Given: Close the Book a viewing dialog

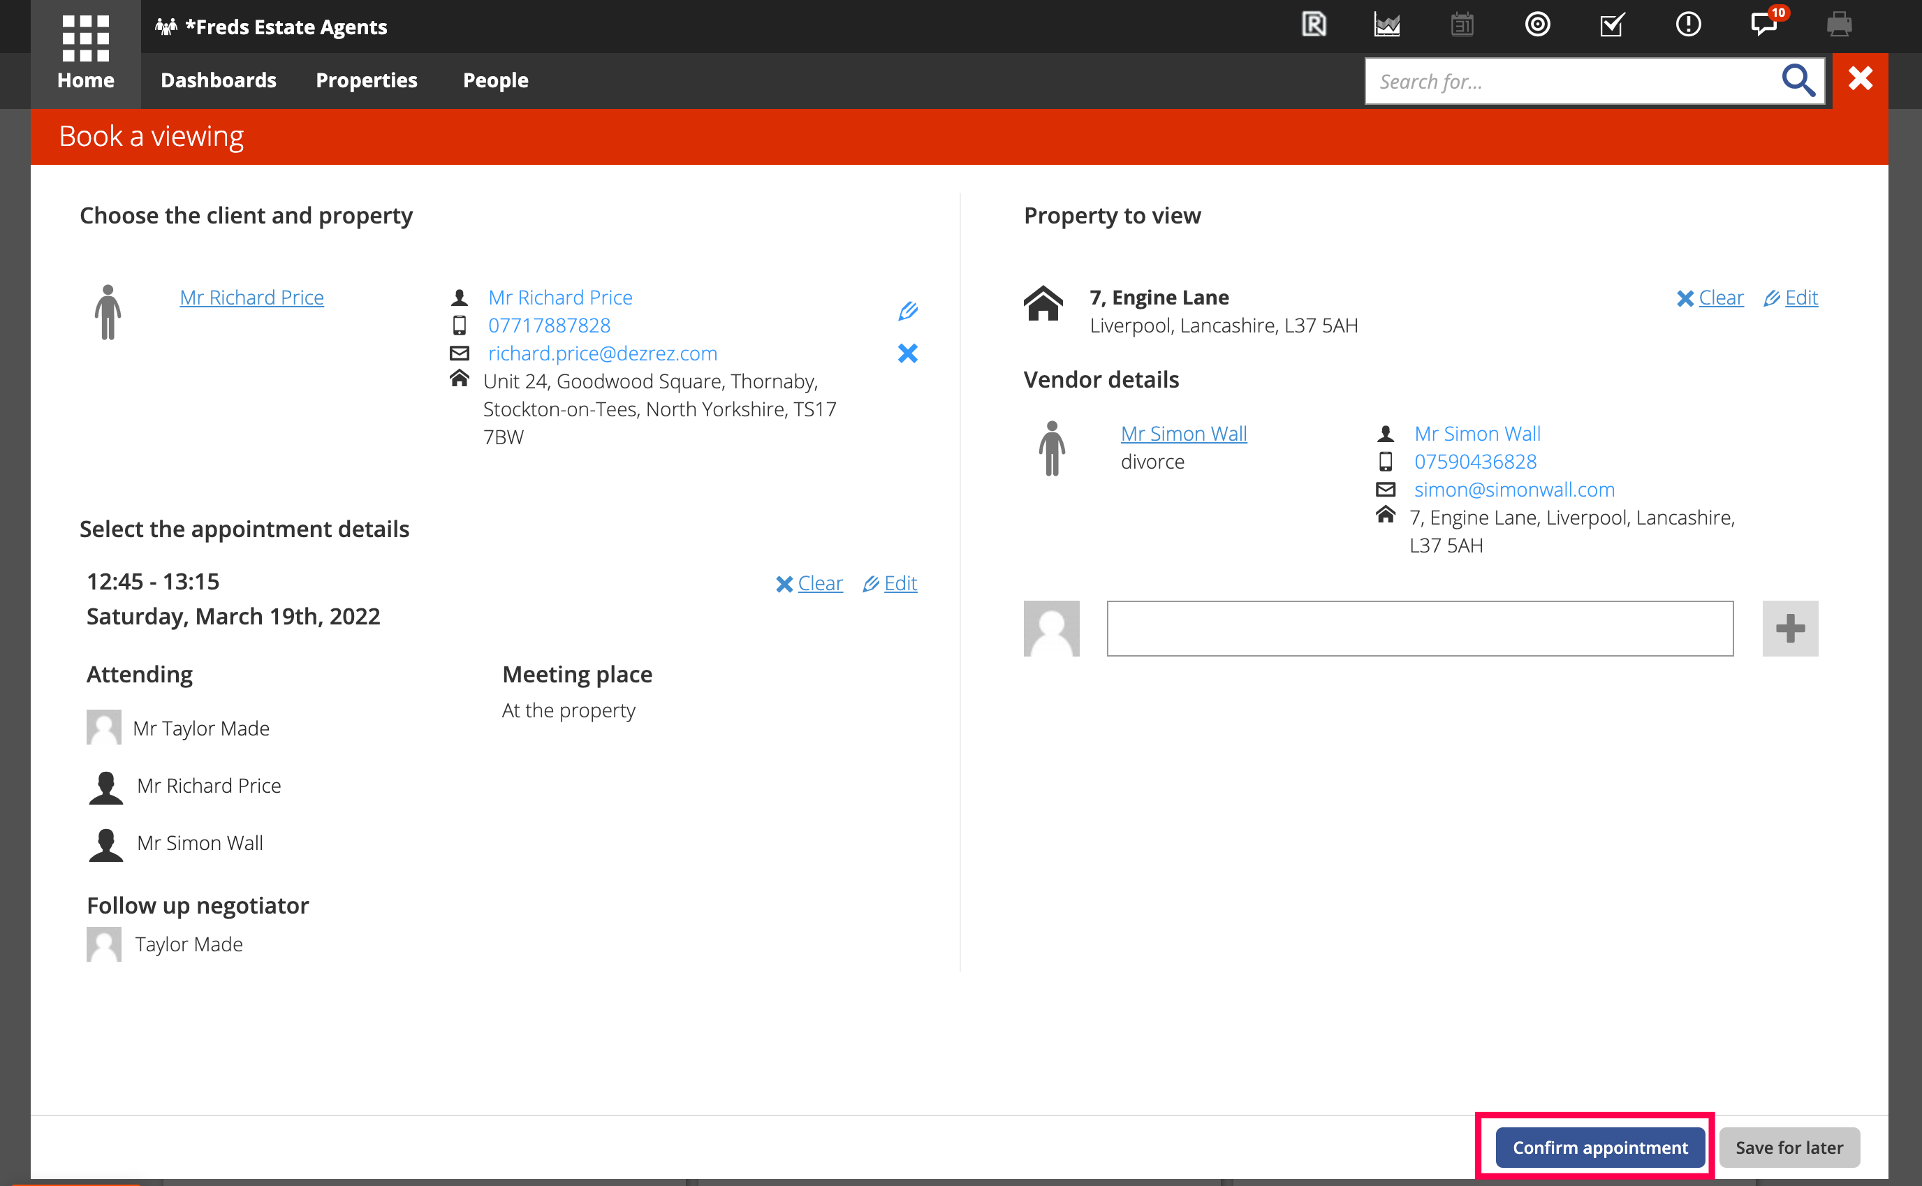Looking at the screenshot, I should (1860, 79).
